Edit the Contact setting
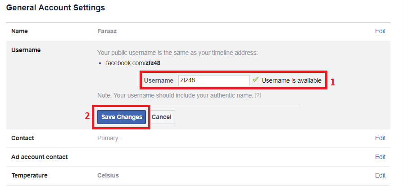 [380, 138]
